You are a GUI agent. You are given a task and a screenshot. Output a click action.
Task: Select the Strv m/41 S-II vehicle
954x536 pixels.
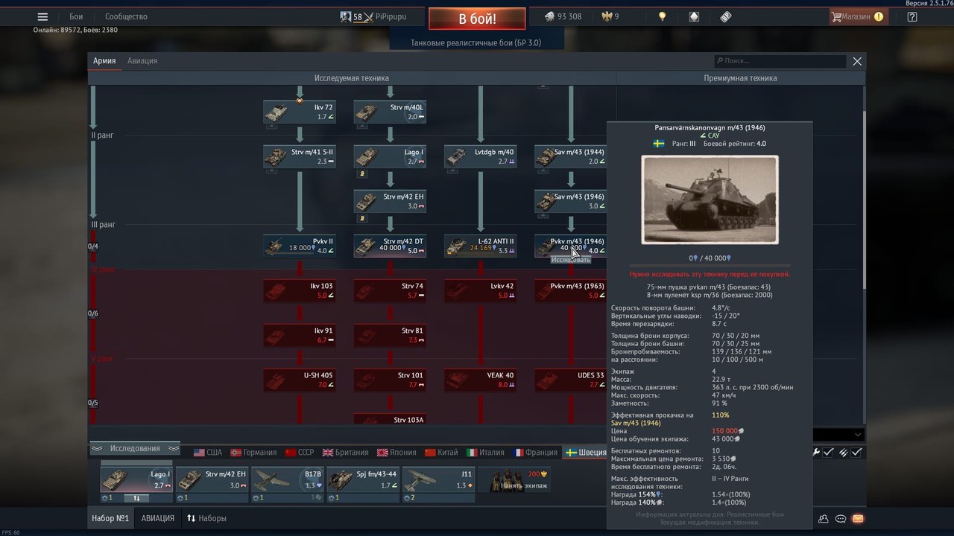click(x=300, y=157)
